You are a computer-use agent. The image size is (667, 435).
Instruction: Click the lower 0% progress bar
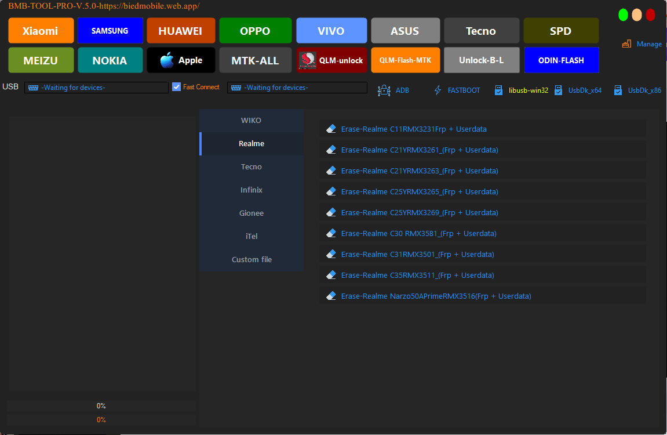point(101,419)
